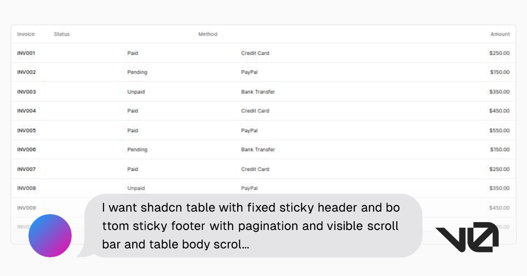Select the partially visible INV009 row
This screenshot has height=276, width=527.
point(26,207)
